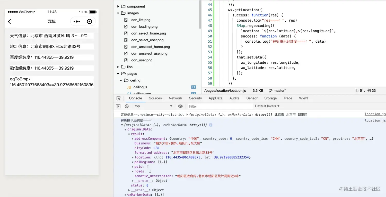Open the Wxml tab

(x=304, y=98)
